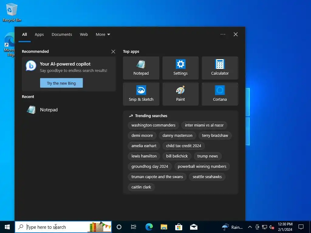The width and height of the screenshot is (311, 233).
Task: Click caitlin clark trending chip
Action: (141, 187)
